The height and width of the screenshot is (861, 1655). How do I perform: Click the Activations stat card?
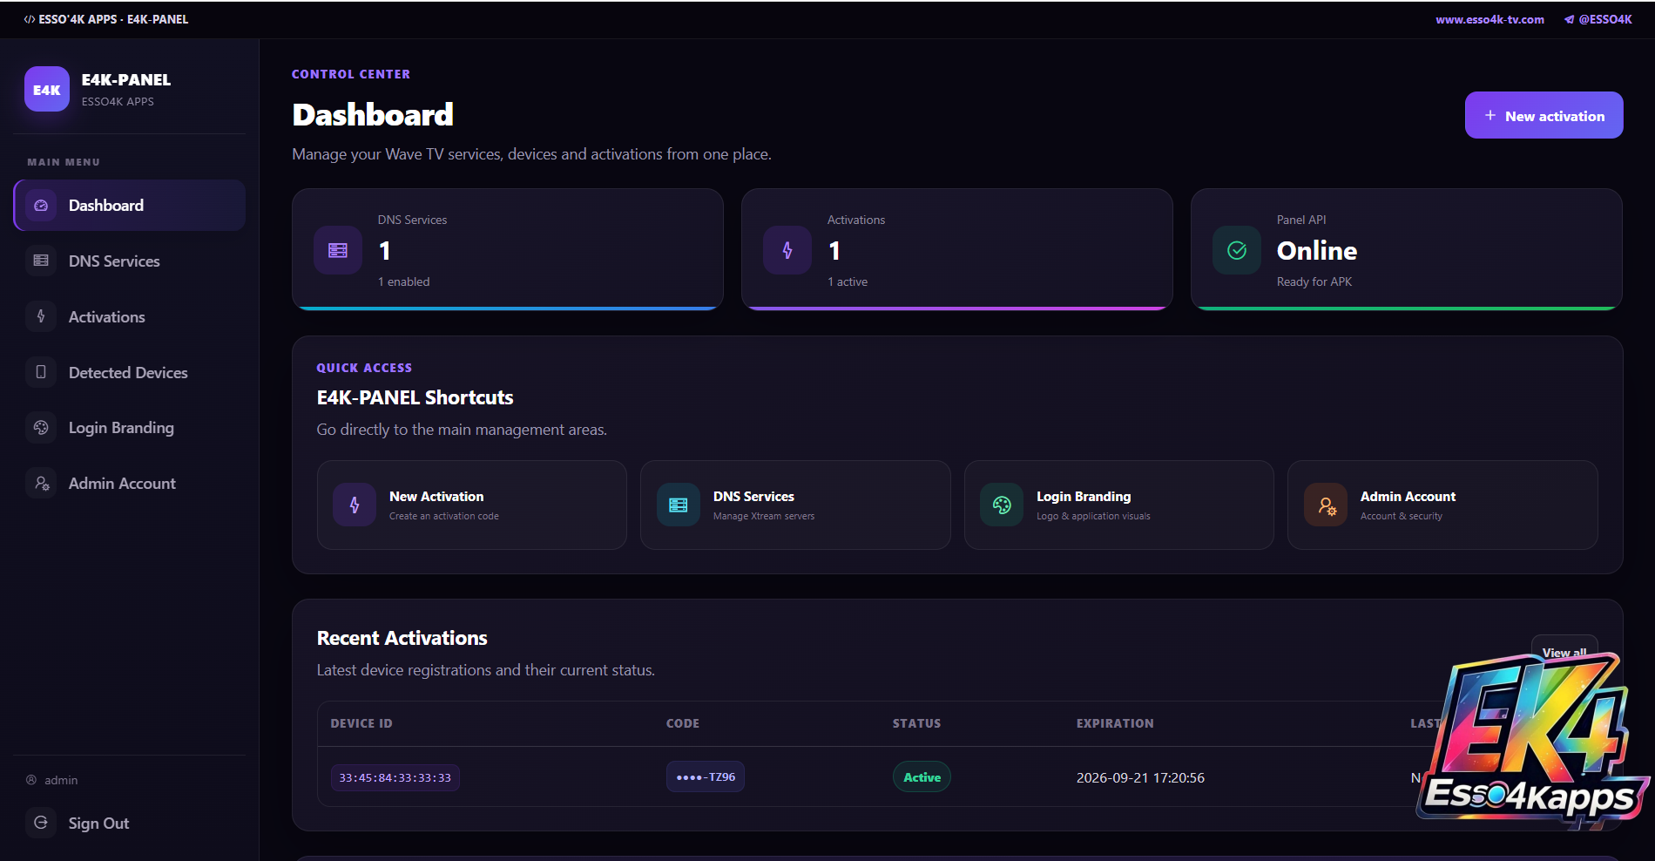click(957, 249)
